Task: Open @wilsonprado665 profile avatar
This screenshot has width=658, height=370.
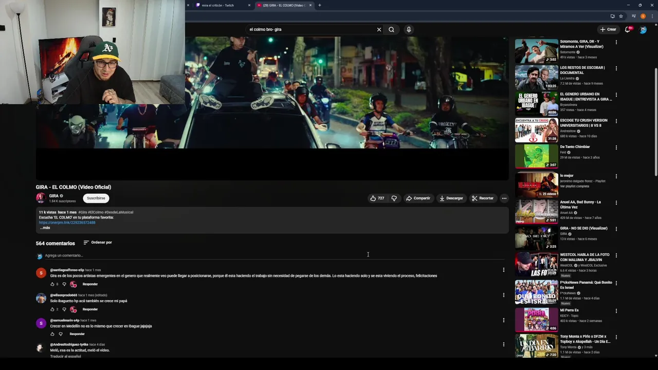Action: 41,298
